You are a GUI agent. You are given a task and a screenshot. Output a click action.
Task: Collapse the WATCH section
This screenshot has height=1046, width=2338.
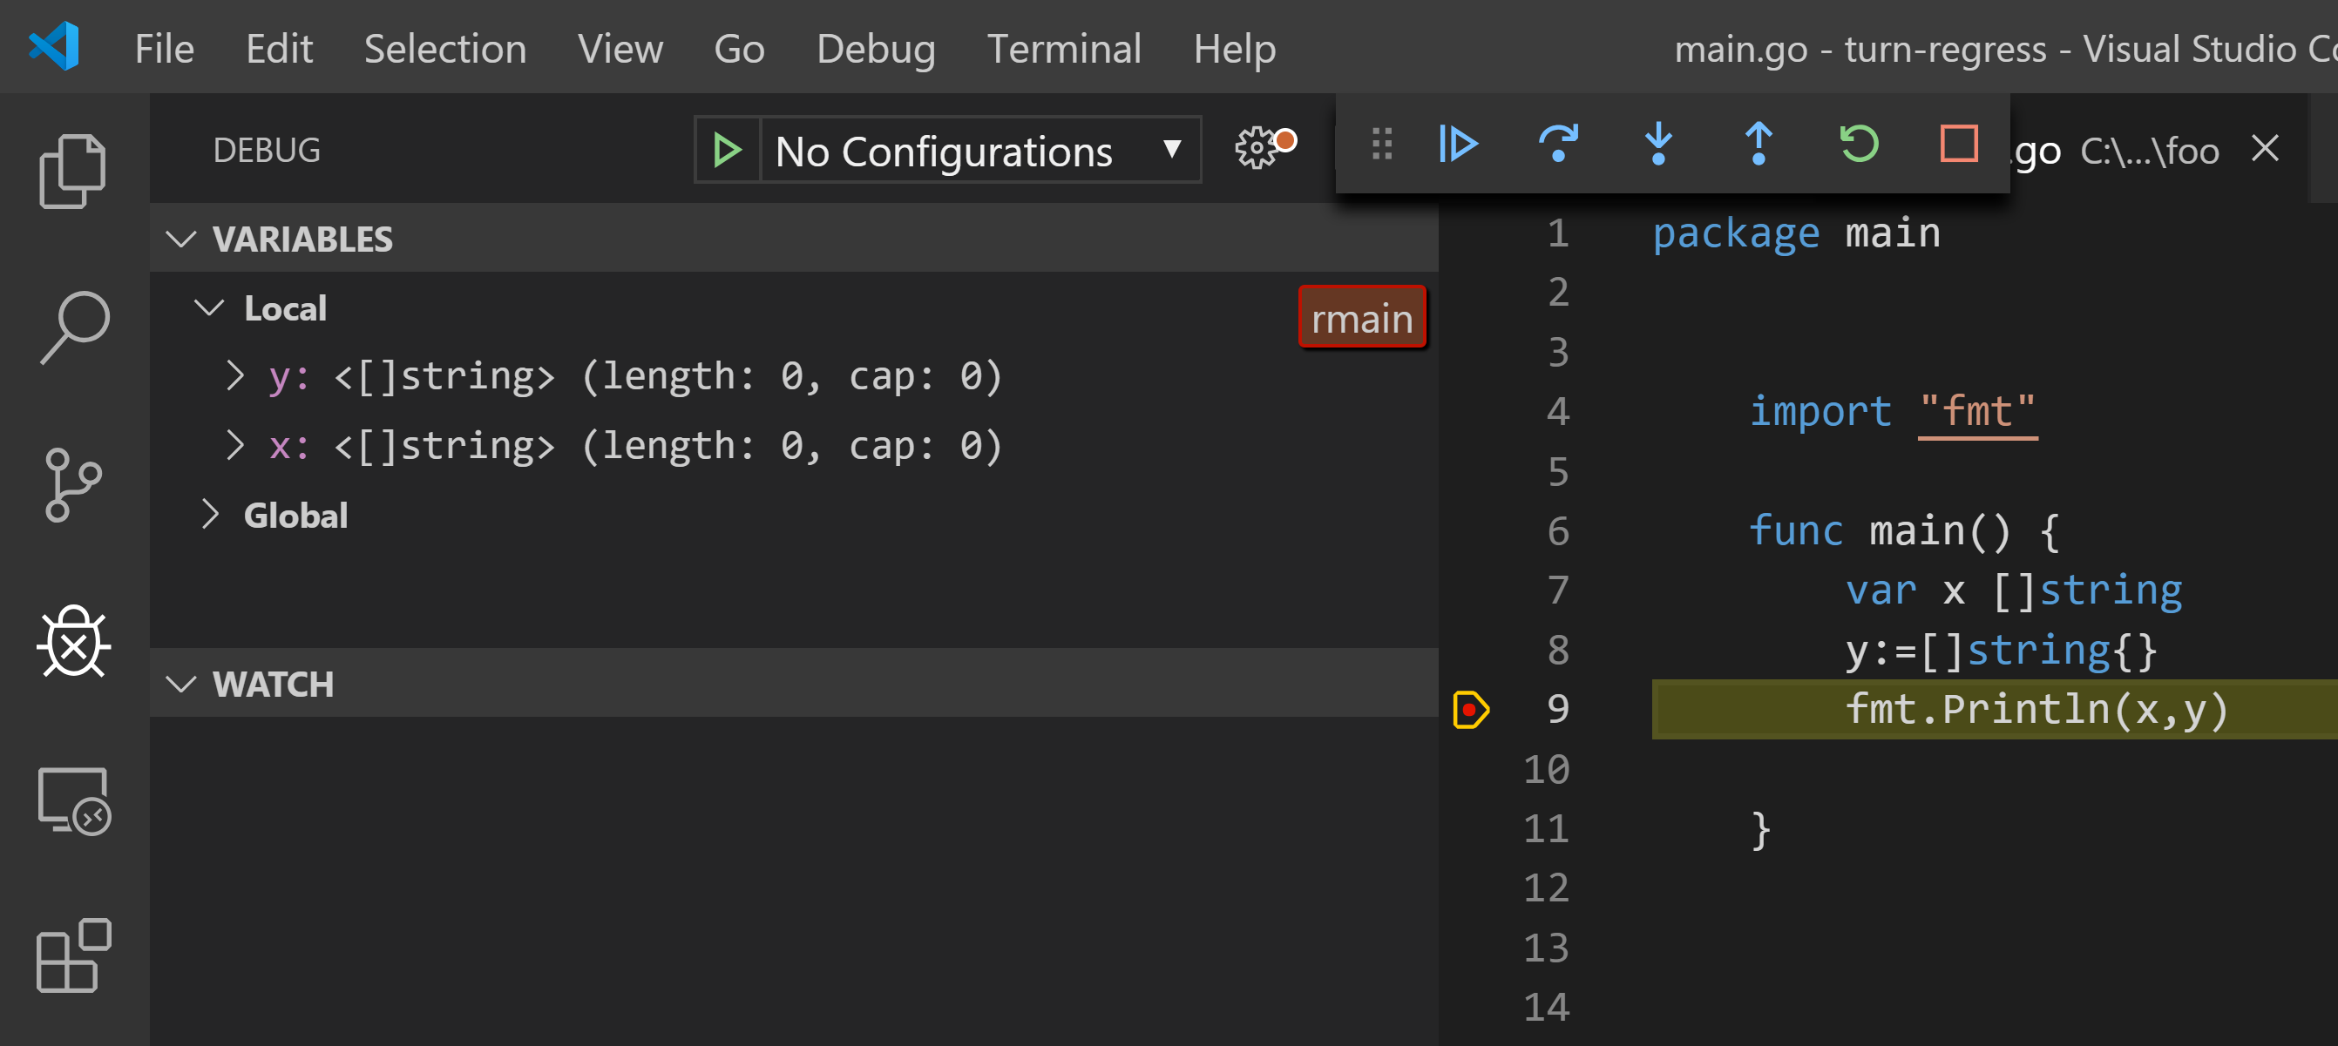pyautogui.click(x=181, y=684)
